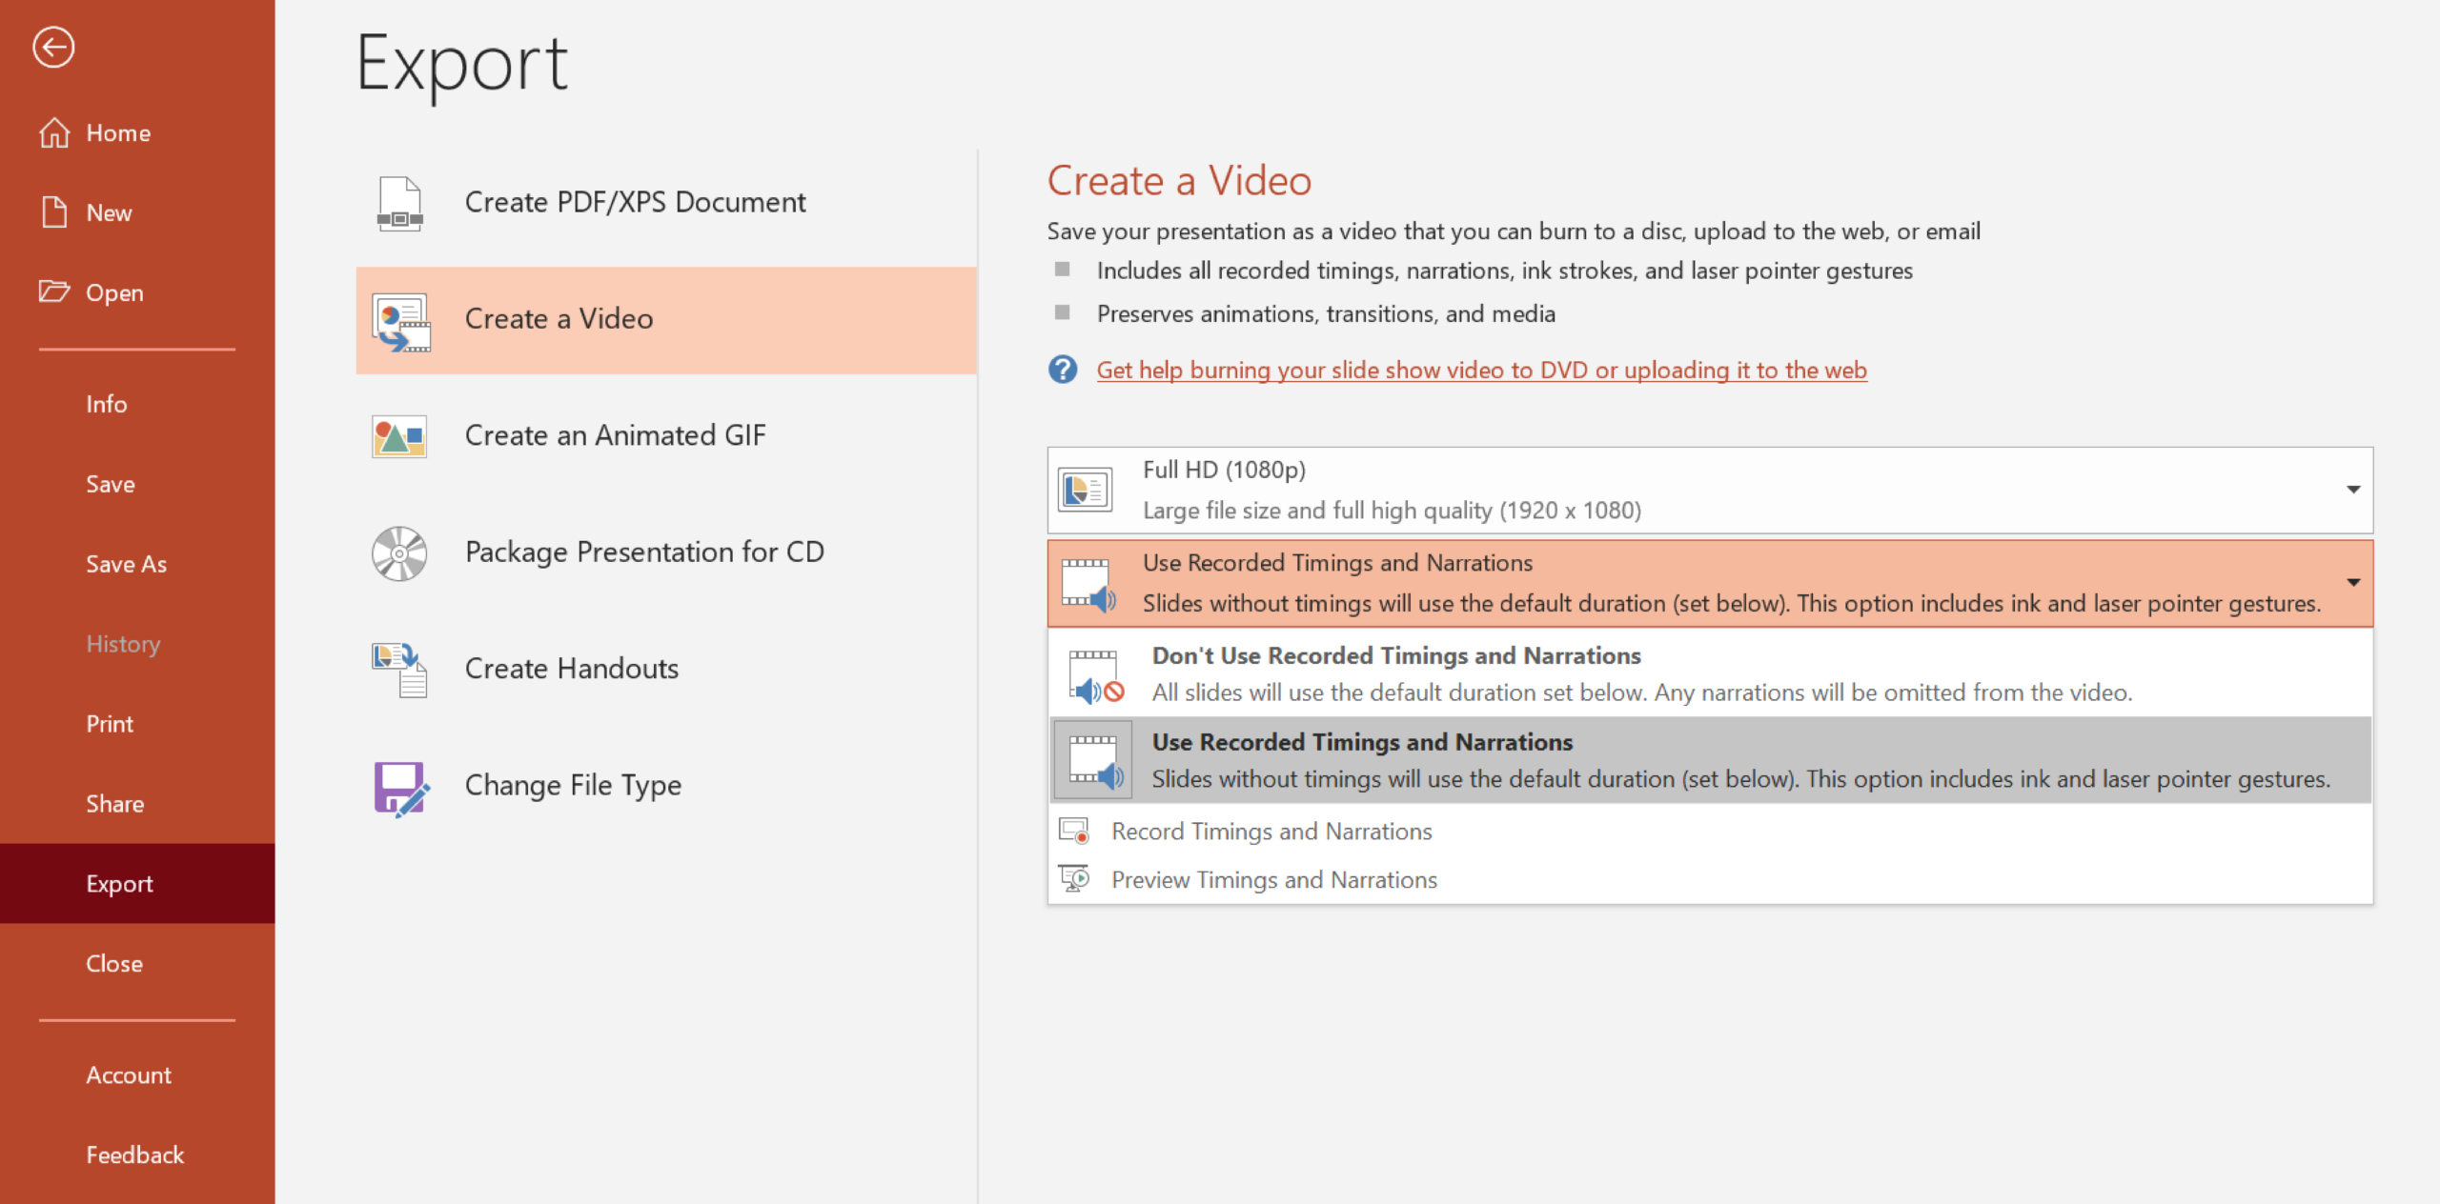Select Record Timings and Narrations
The width and height of the screenshot is (2440, 1204).
point(1271,832)
